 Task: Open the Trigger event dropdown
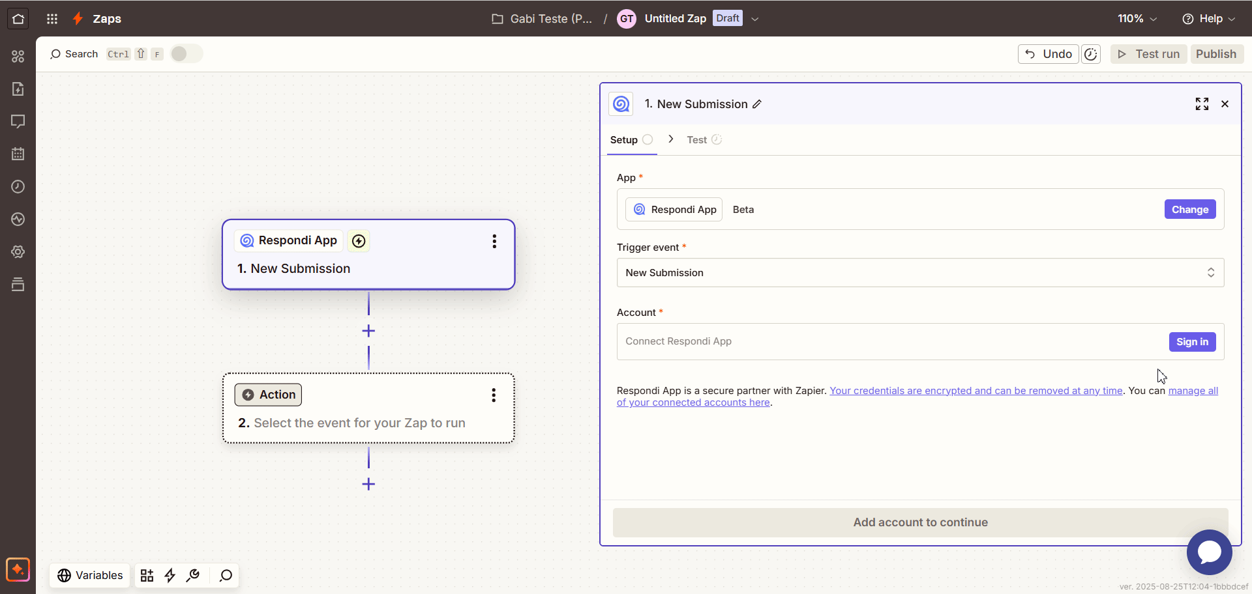(x=920, y=273)
